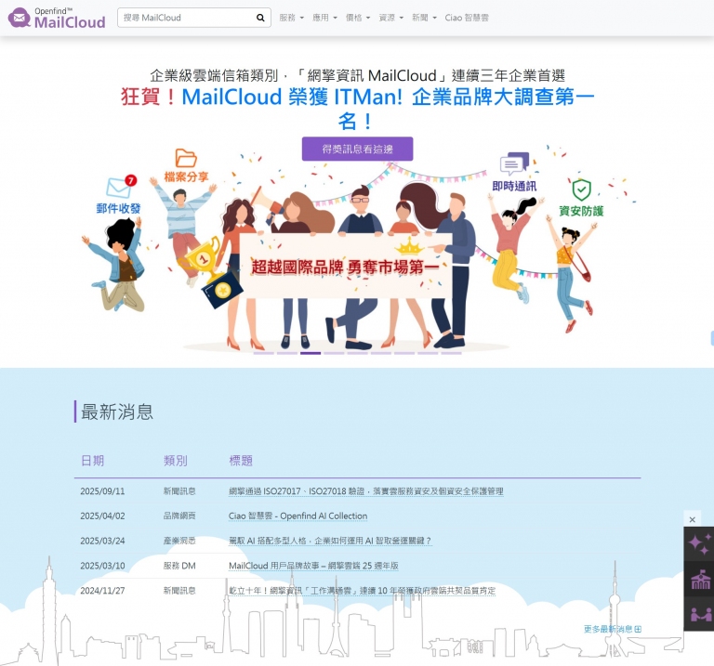
Task: Open the 價格 dropdown menu
Action: tap(358, 18)
